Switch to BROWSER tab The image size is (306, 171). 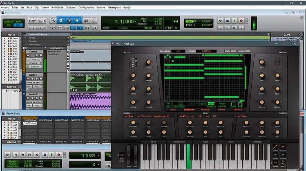click(x=205, y=110)
